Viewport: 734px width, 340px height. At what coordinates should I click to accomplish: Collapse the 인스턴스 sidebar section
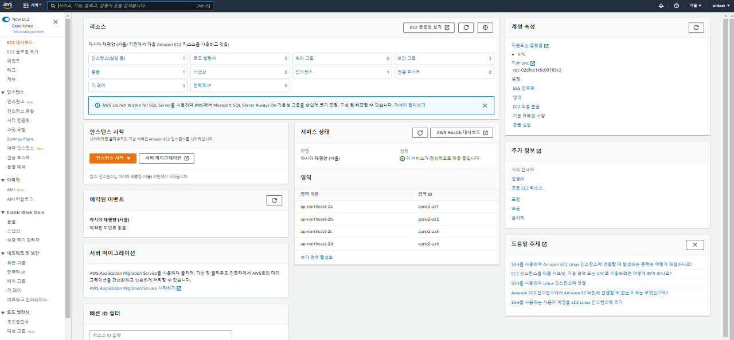pyautogui.click(x=3, y=92)
